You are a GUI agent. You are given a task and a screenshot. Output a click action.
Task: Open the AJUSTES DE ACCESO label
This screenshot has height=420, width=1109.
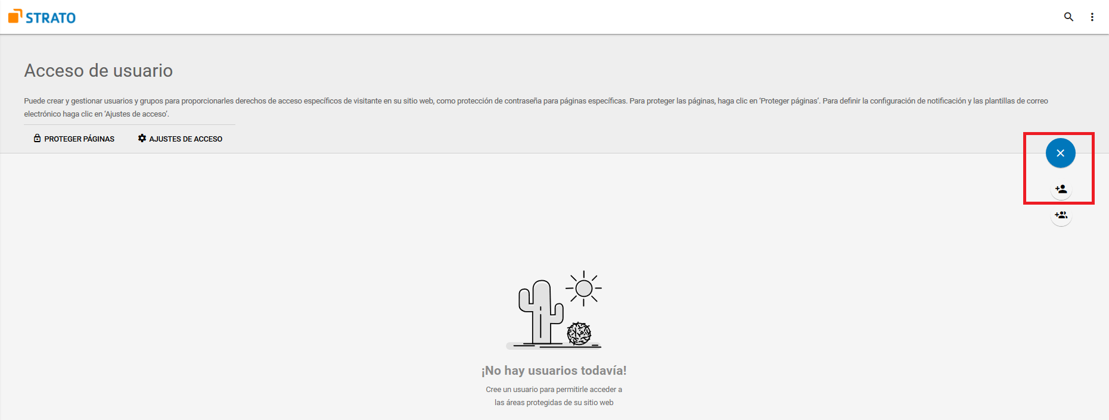pyautogui.click(x=185, y=139)
